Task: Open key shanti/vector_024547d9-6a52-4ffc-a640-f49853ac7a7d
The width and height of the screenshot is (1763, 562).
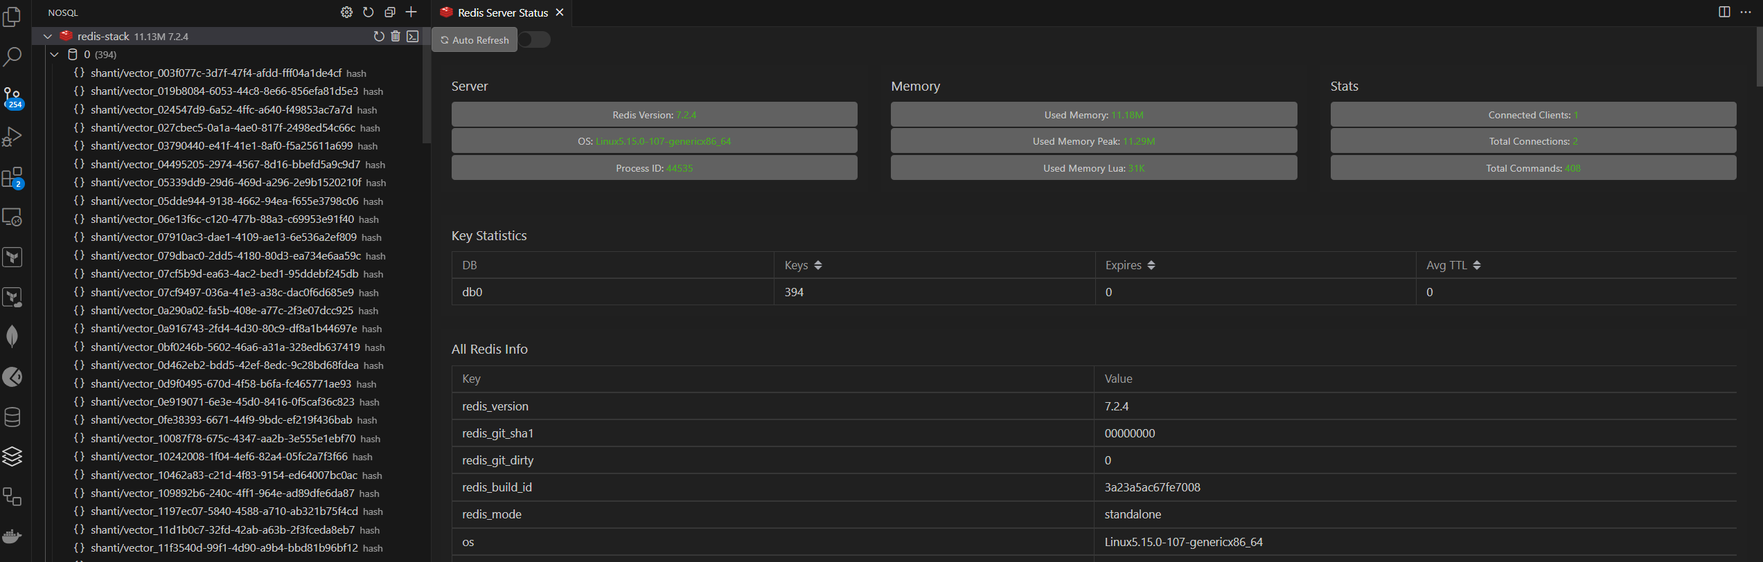Action: coord(222,109)
